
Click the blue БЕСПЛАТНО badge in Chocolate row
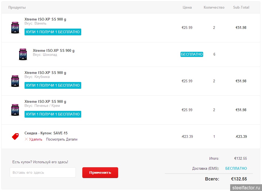point(192,54)
